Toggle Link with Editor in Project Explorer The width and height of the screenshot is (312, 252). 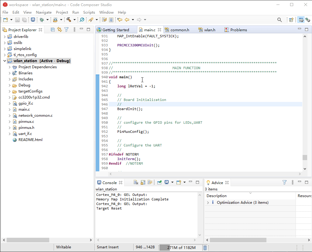click(x=59, y=30)
